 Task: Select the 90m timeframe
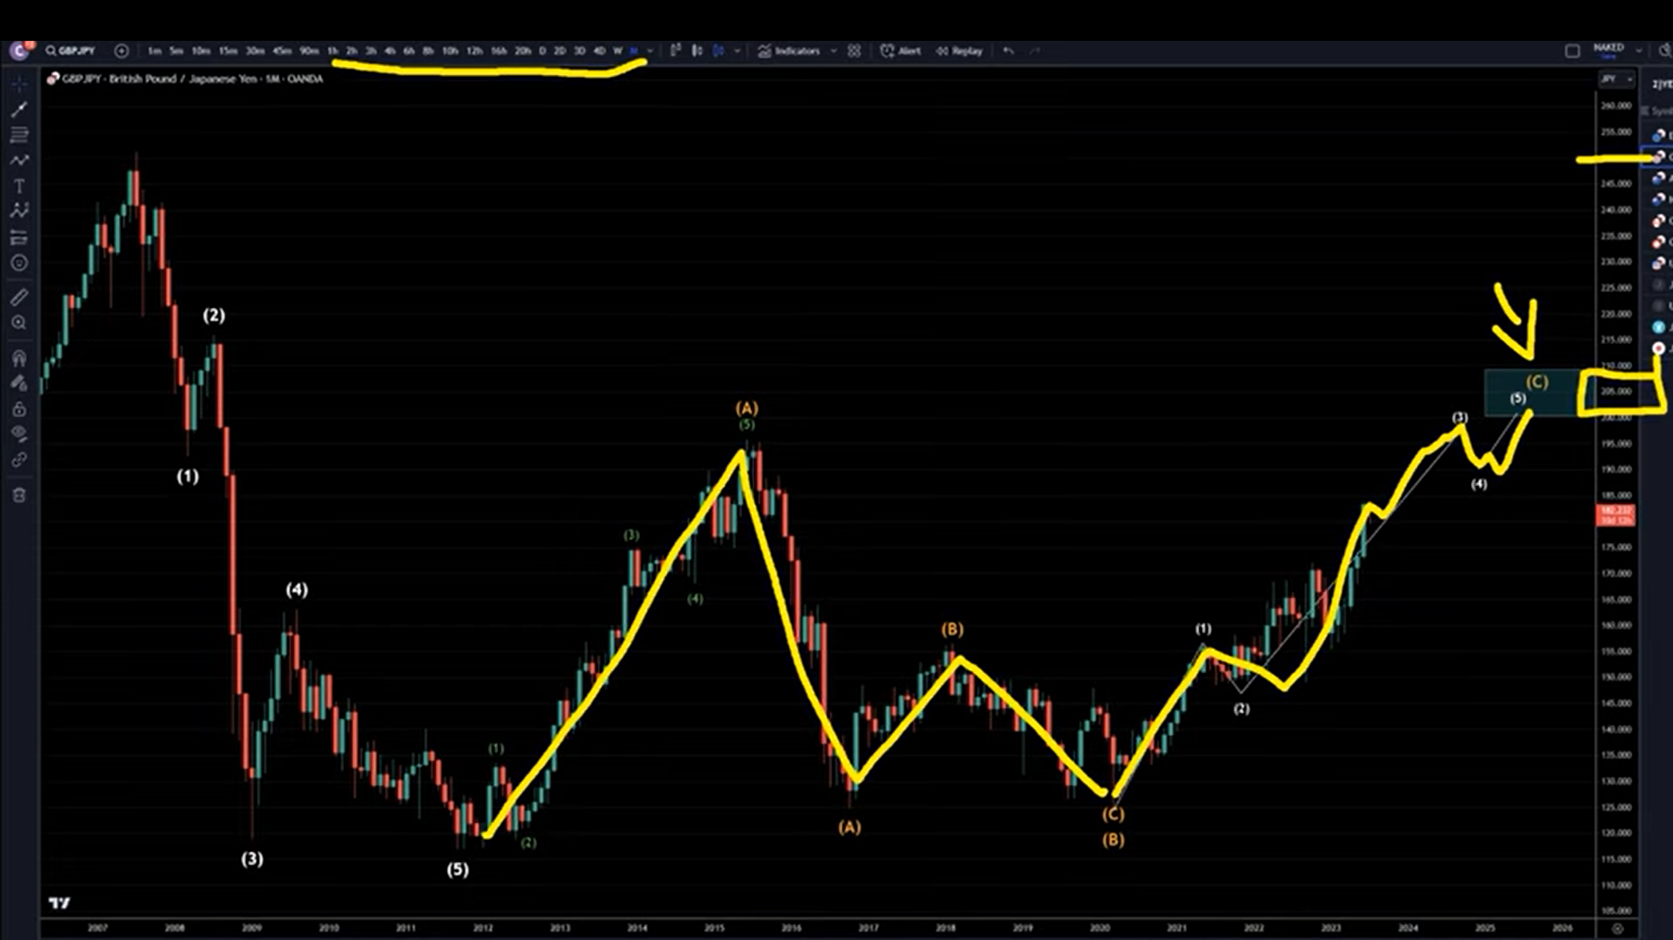click(309, 51)
